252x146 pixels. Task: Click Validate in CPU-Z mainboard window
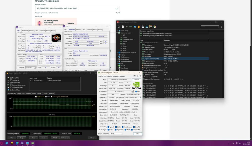[x=96, y=70]
